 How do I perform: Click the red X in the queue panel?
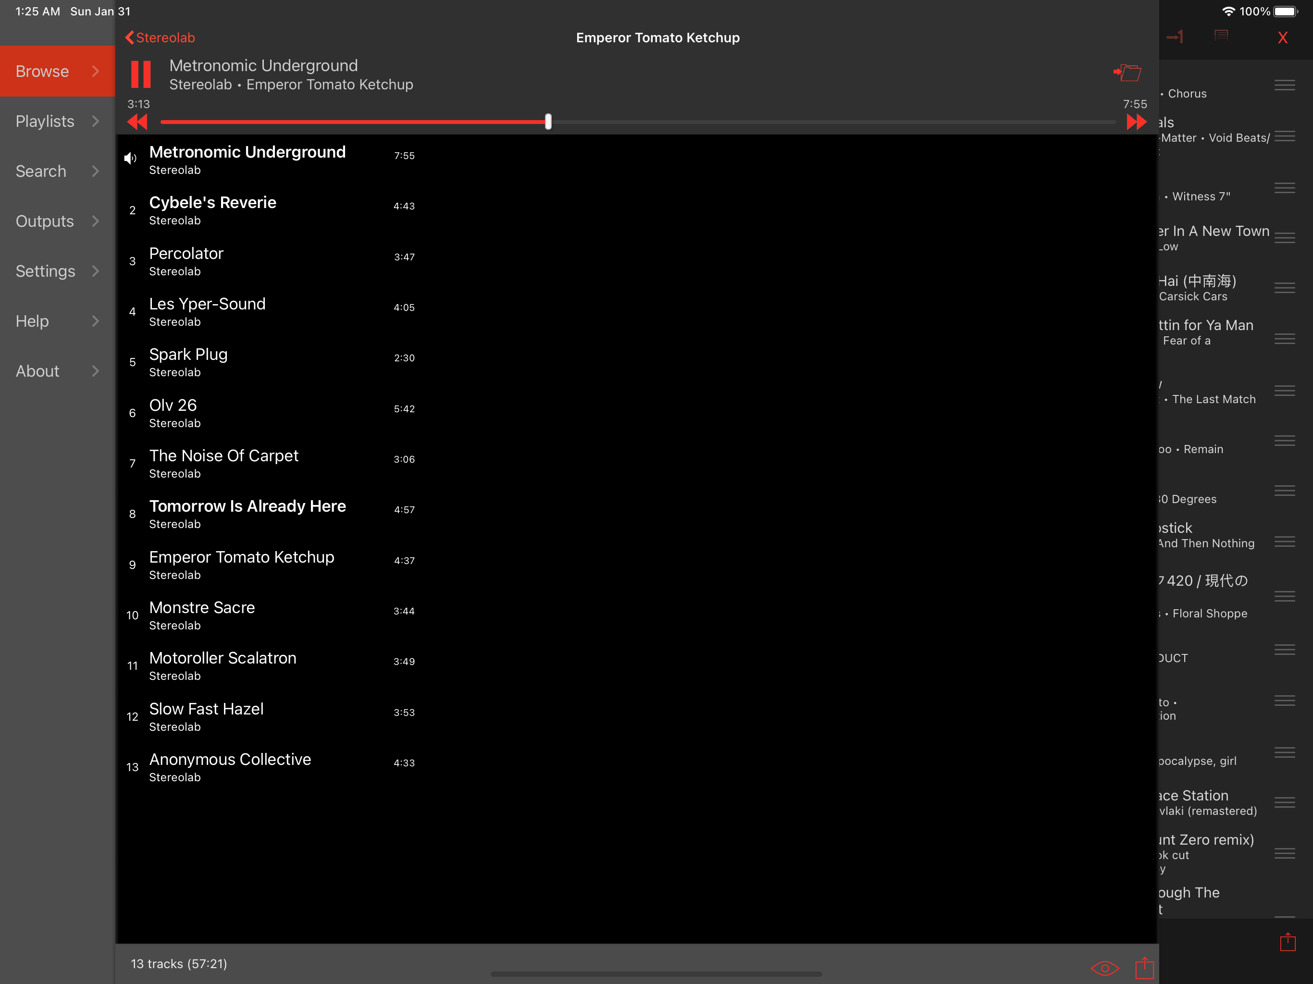click(x=1282, y=38)
